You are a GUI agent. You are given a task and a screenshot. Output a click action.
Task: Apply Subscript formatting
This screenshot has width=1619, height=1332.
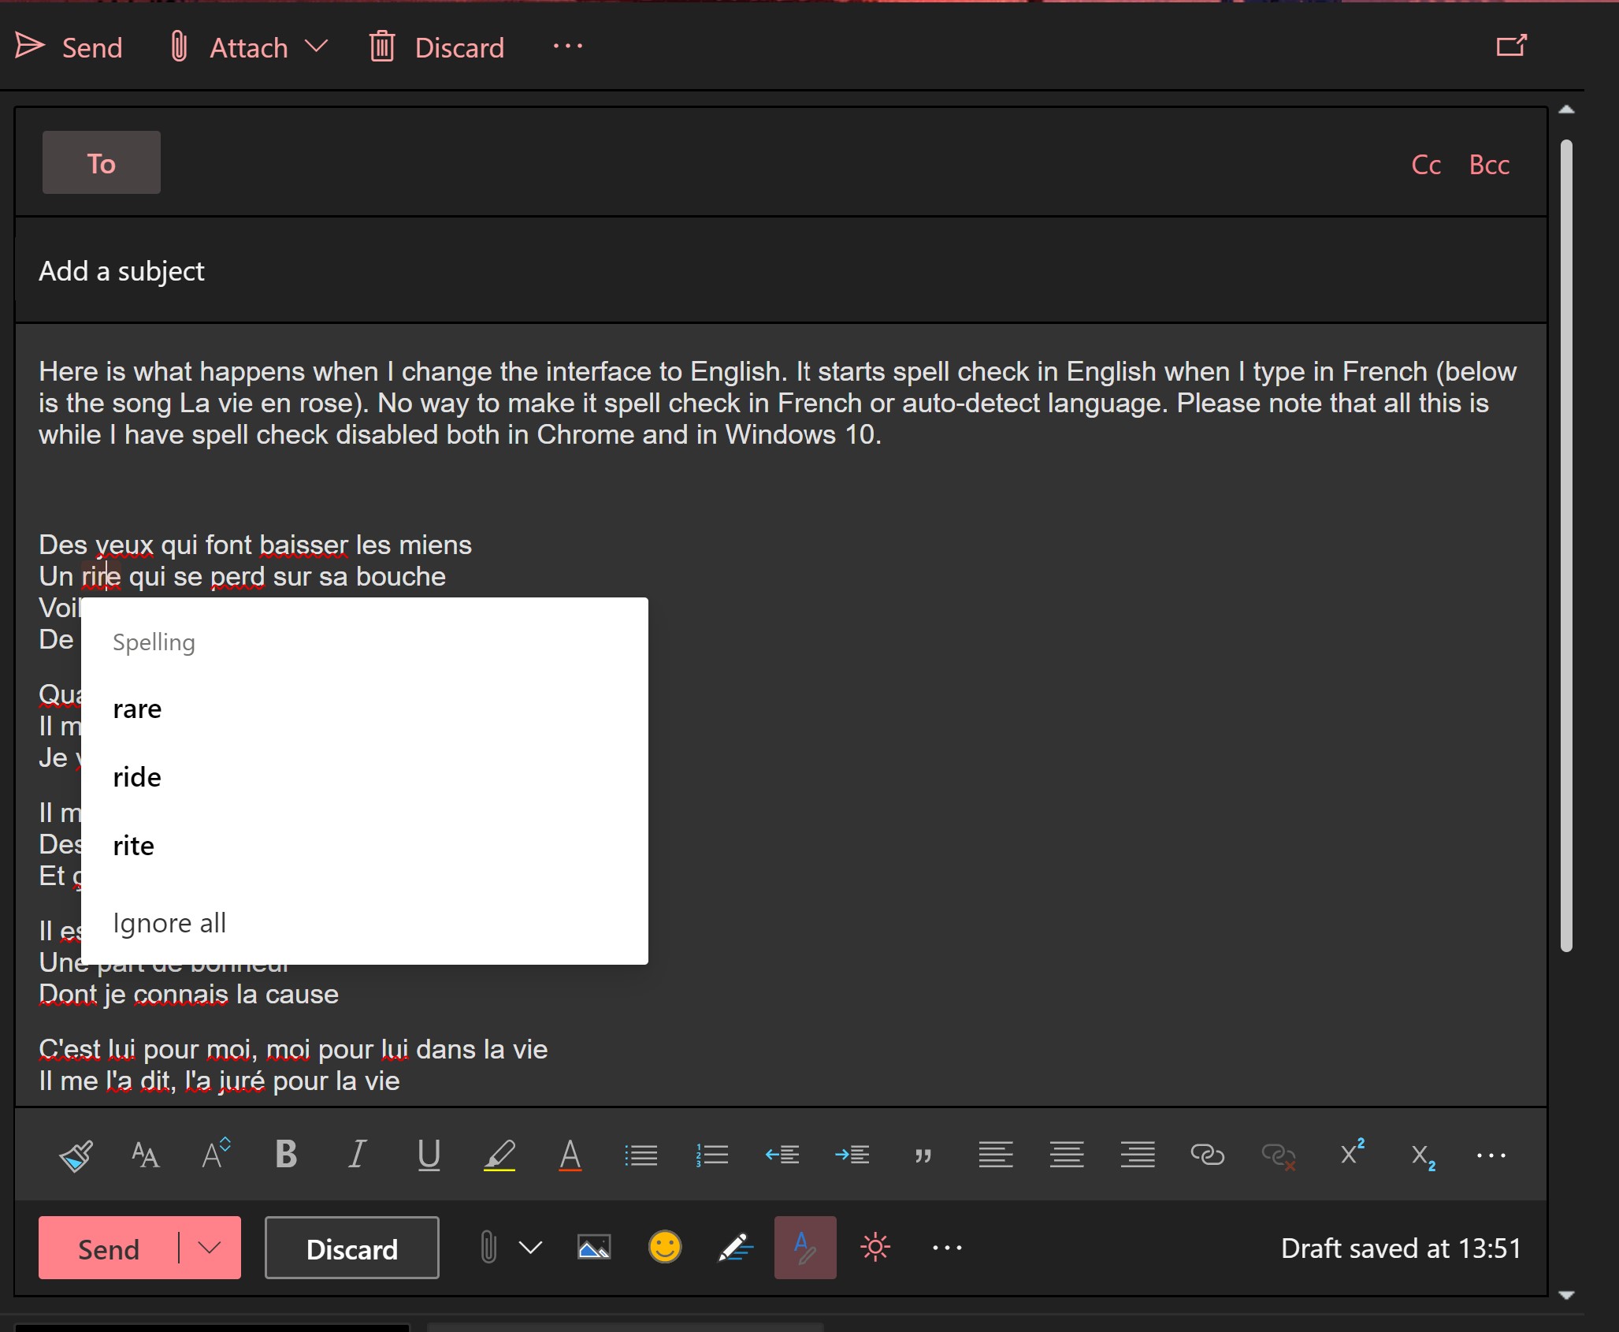tap(1423, 1157)
